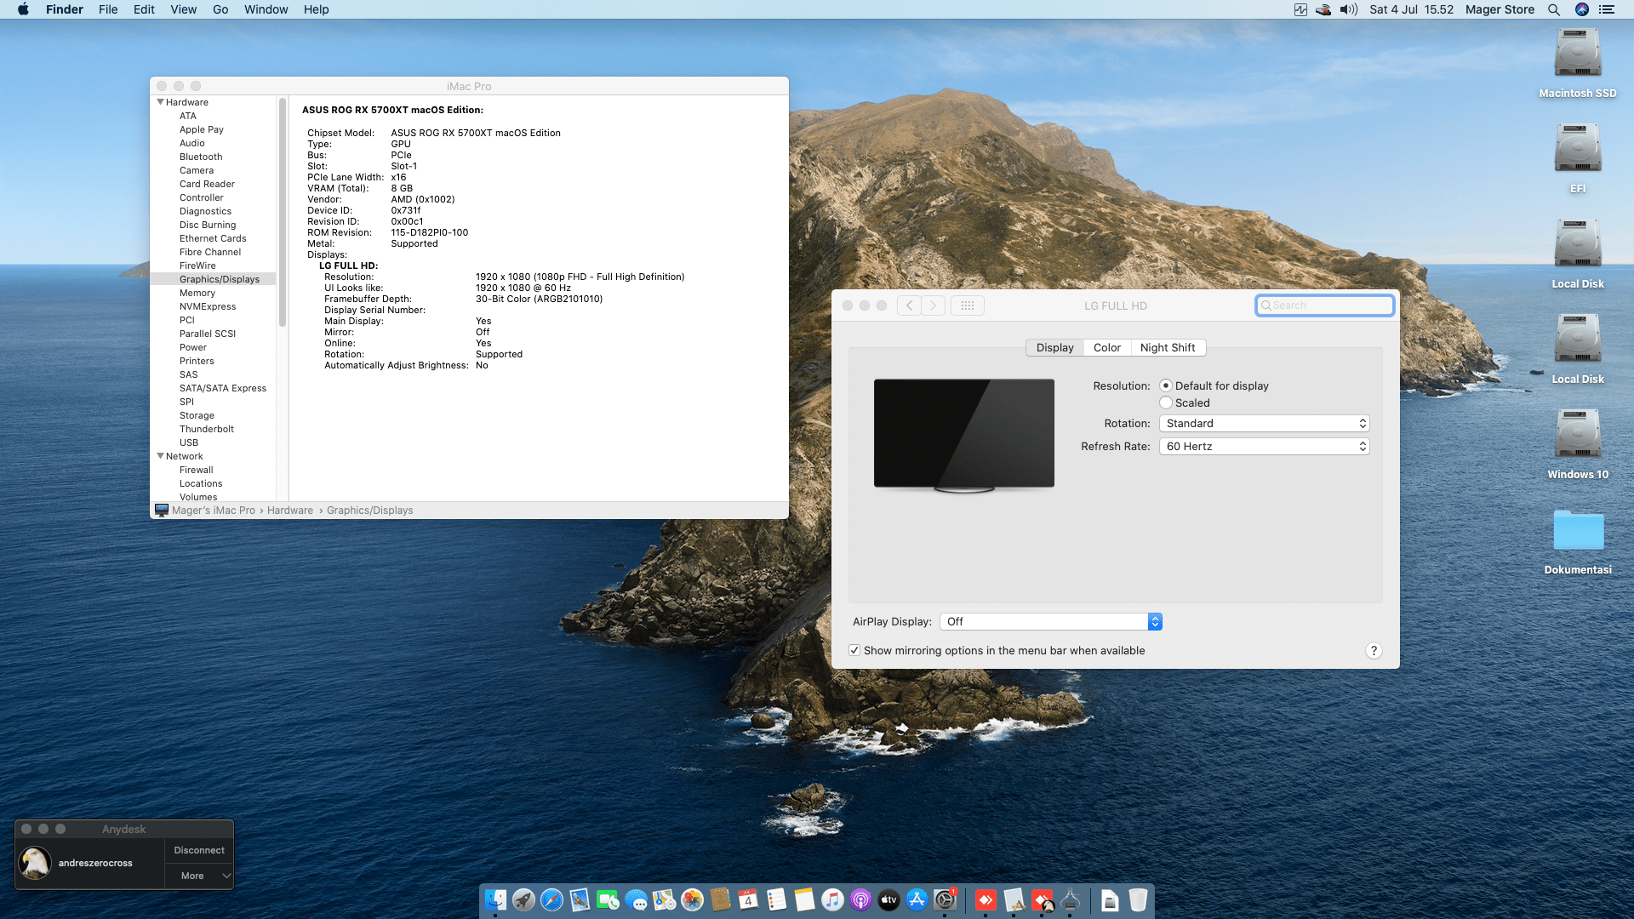Viewport: 1634px width, 919px height.
Task: Open the Refresh Rate dropdown
Action: (1264, 446)
